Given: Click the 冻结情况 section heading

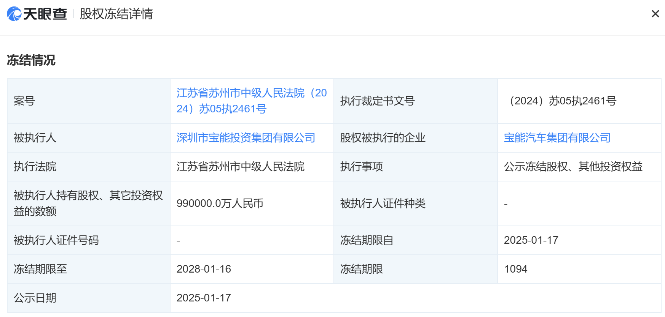Looking at the screenshot, I should [31, 60].
